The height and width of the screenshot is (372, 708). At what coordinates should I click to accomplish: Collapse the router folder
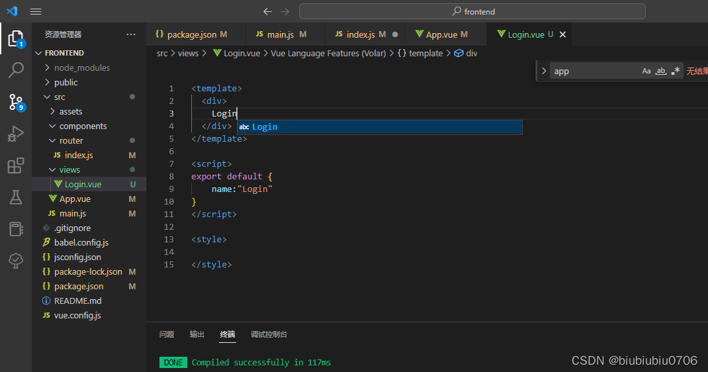click(x=71, y=140)
